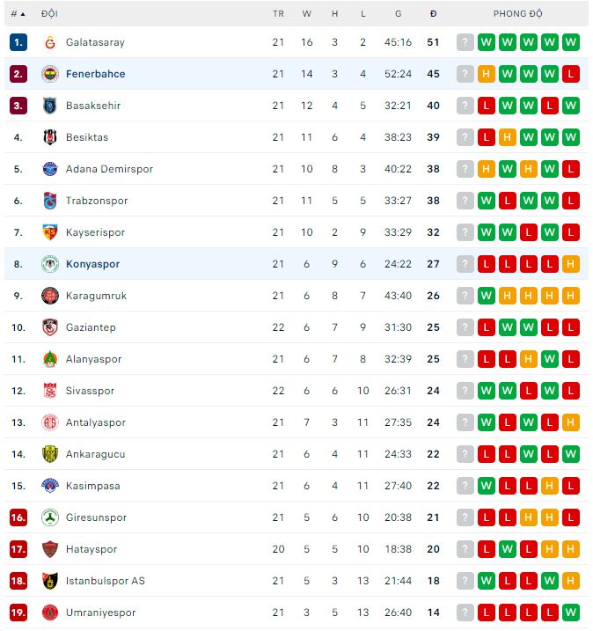The width and height of the screenshot is (593, 631).
Task: Click the red rank 16 position badge
Action: tap(18, 517)
